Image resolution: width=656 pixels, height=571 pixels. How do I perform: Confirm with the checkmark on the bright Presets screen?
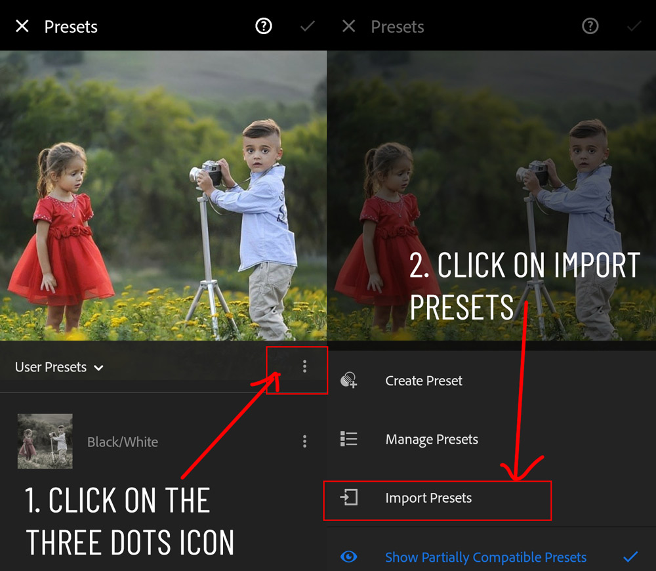tap(308, 26)
